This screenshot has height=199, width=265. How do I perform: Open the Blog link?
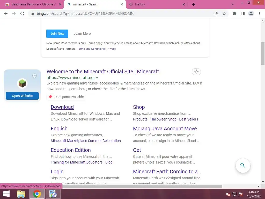(x=109, y=162)
